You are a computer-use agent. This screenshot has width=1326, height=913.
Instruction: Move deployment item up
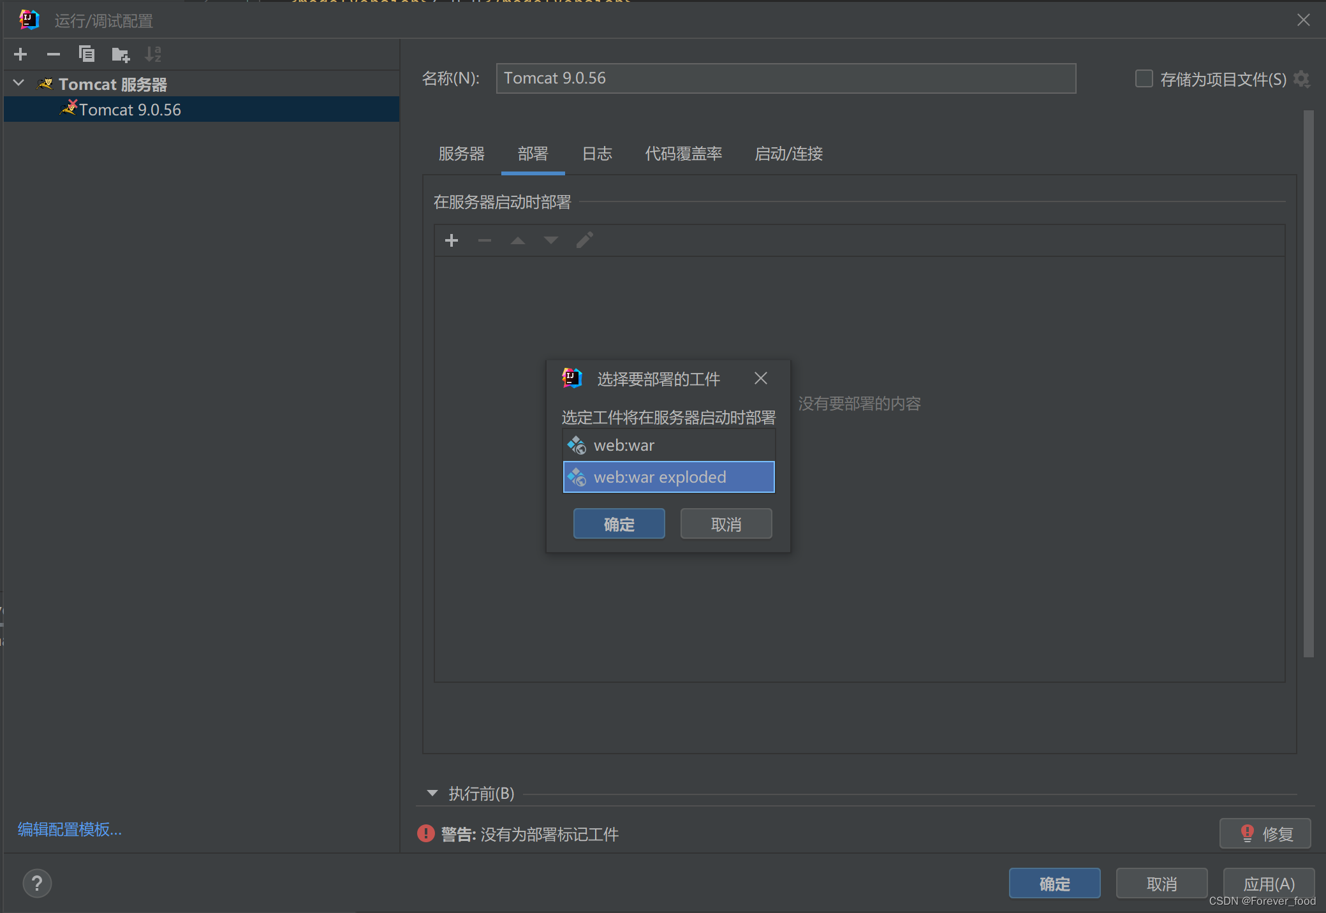pos(518,240)
